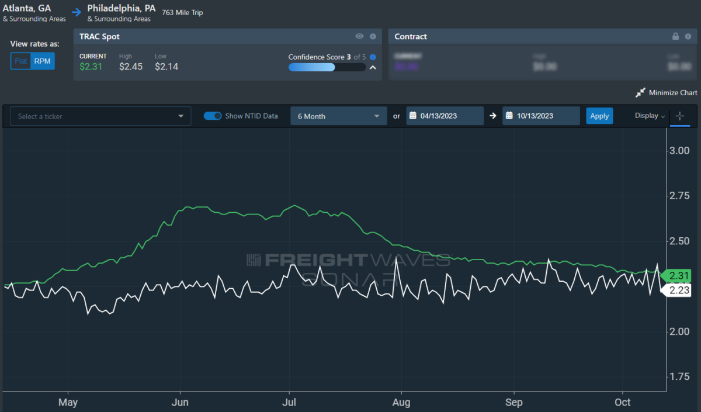Collapse the Confidence Score chevron
The height and width of the screenshot is (412, 701).
[372, 67]
